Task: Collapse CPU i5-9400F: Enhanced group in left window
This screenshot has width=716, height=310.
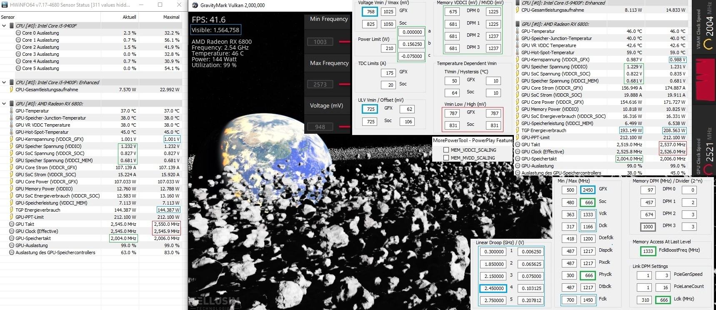Action: coord(4,82)
